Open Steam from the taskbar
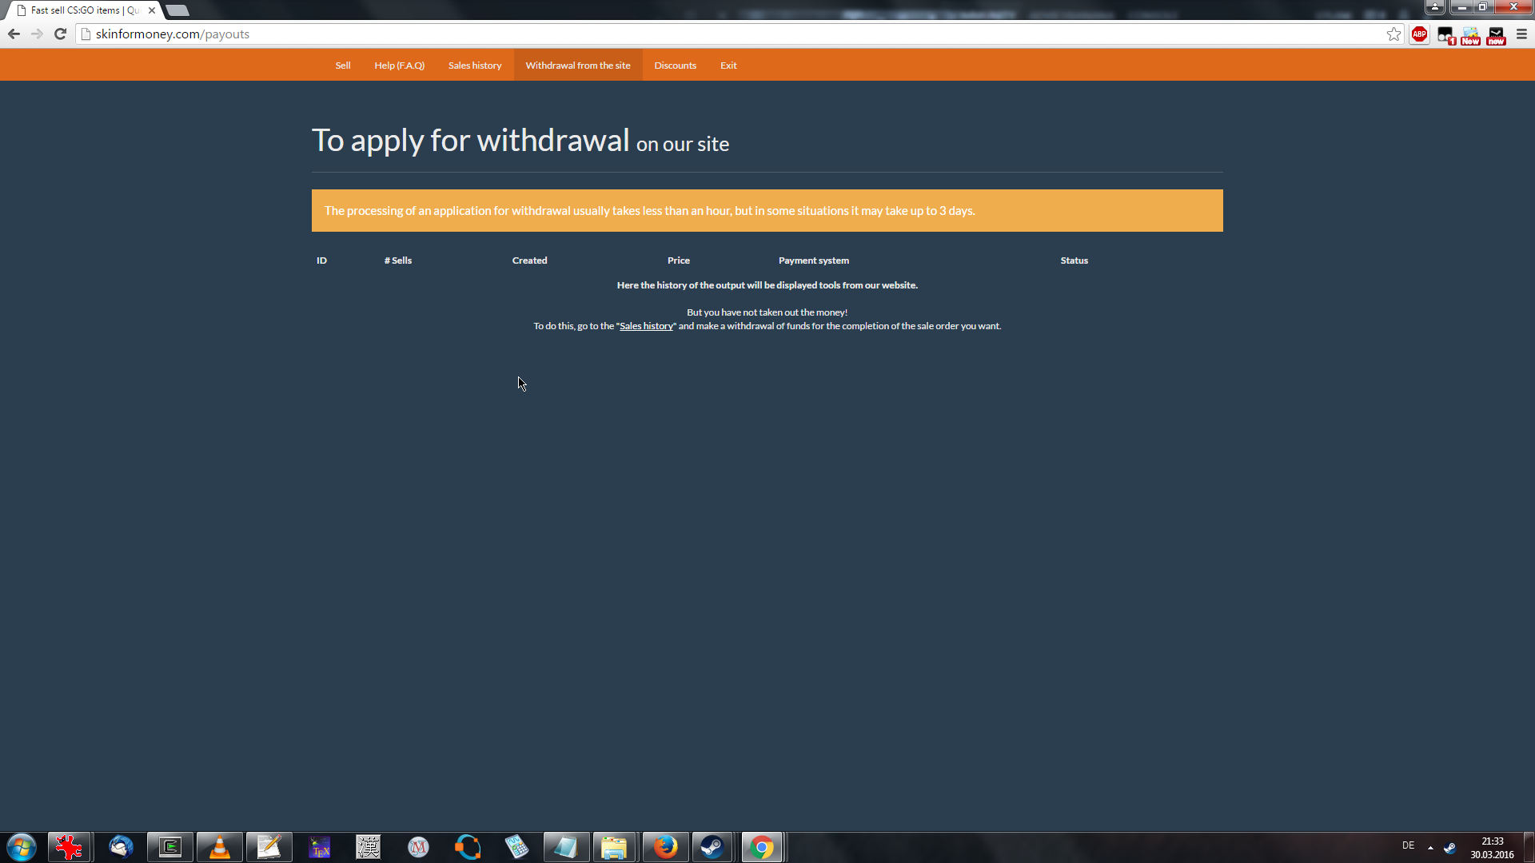The image size is (1535, 863). (x=712, y=847)
